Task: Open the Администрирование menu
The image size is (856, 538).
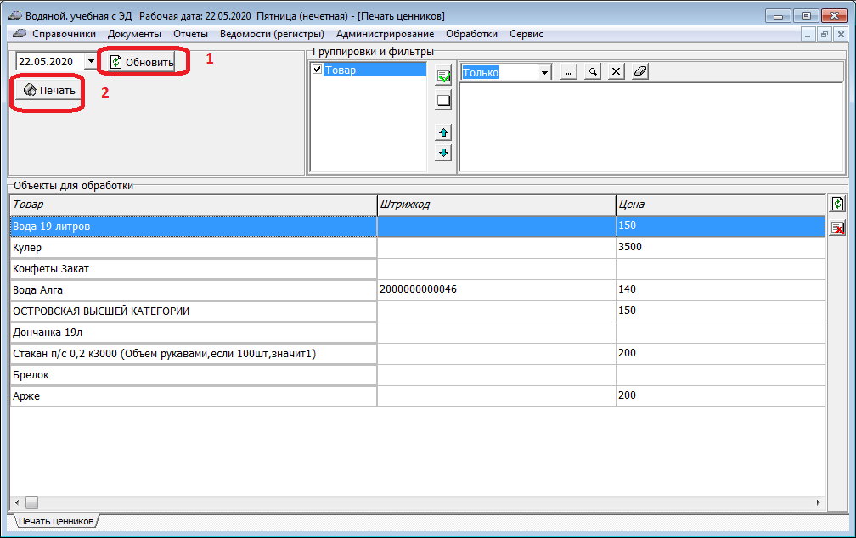Action: tap(385, 34)
